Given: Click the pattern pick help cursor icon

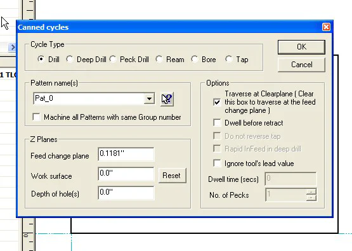Looking at the screenshot, I should (x=167, y=99).
